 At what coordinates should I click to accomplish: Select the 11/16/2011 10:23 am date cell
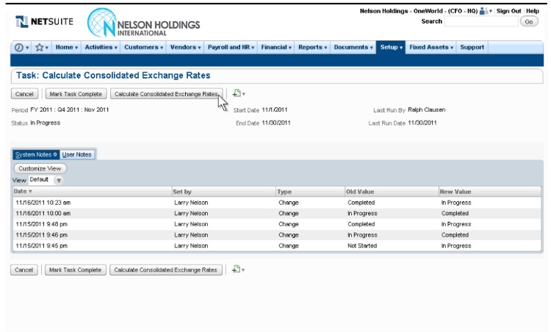[43, 203]
